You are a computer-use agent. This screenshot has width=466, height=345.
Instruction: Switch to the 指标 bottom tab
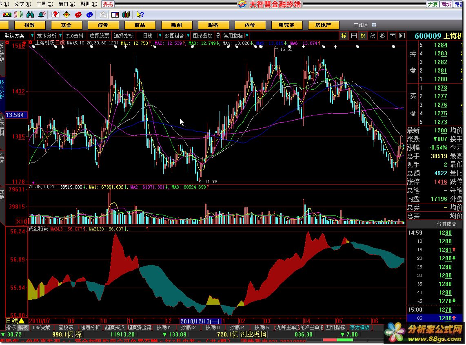(x=11, y=327)
